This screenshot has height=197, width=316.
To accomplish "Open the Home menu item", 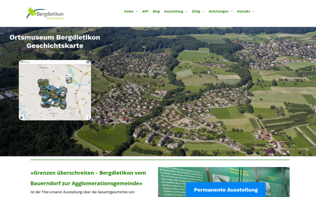I will pyautogui.click(x=129, y=12).
